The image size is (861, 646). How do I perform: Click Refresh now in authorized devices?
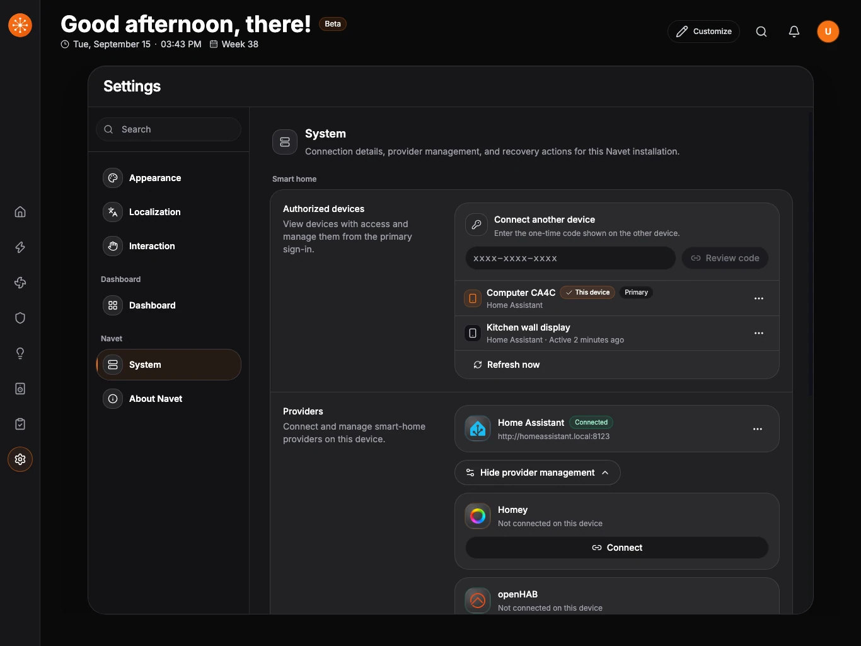pos(507,365)
